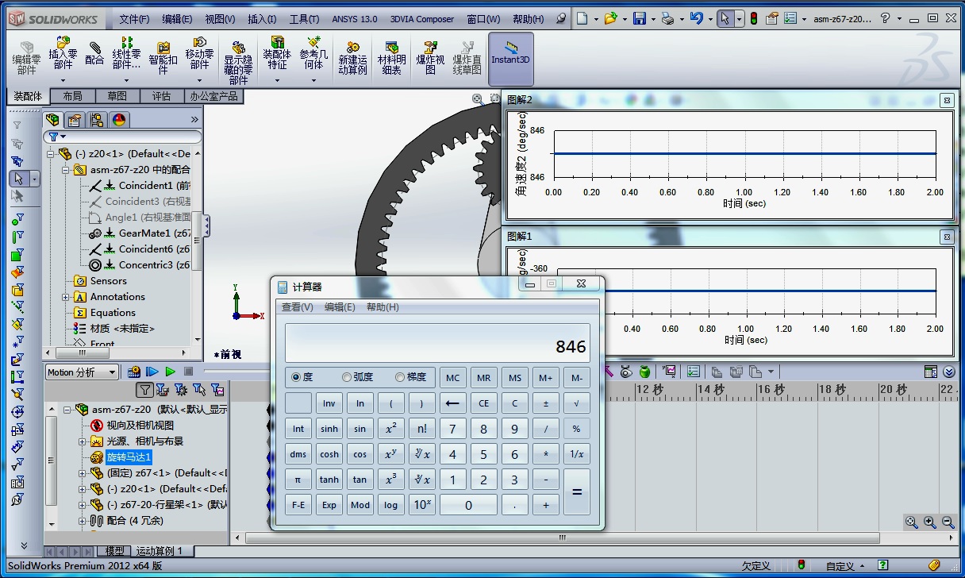Open the DisplayManager color sphere tab
The image size is (965, 578).
coord(119,120)
